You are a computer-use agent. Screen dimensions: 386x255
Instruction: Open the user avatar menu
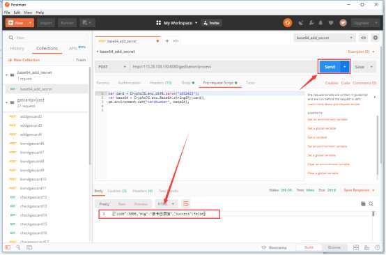point(343,23)
